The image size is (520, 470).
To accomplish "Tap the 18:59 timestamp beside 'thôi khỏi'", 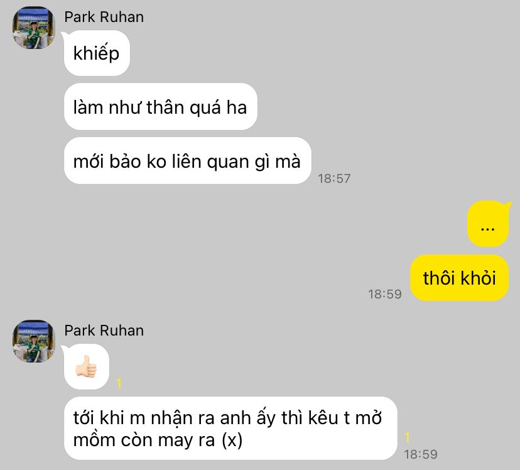I will [x=385, y=294].
